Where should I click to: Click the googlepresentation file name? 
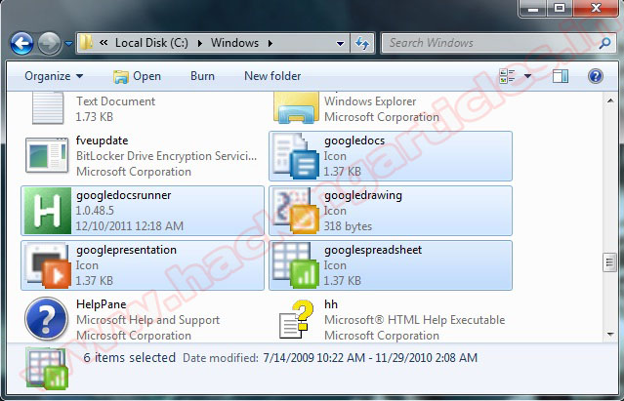126,250
